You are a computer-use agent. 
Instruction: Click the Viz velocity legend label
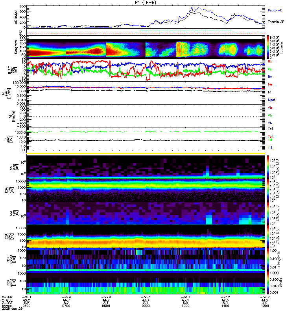tap(270, 108)
